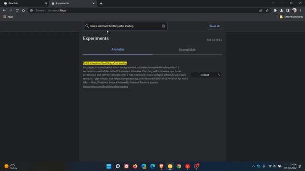Open the profile avatar menu
The image size is (305, 171).
(295, 10)
